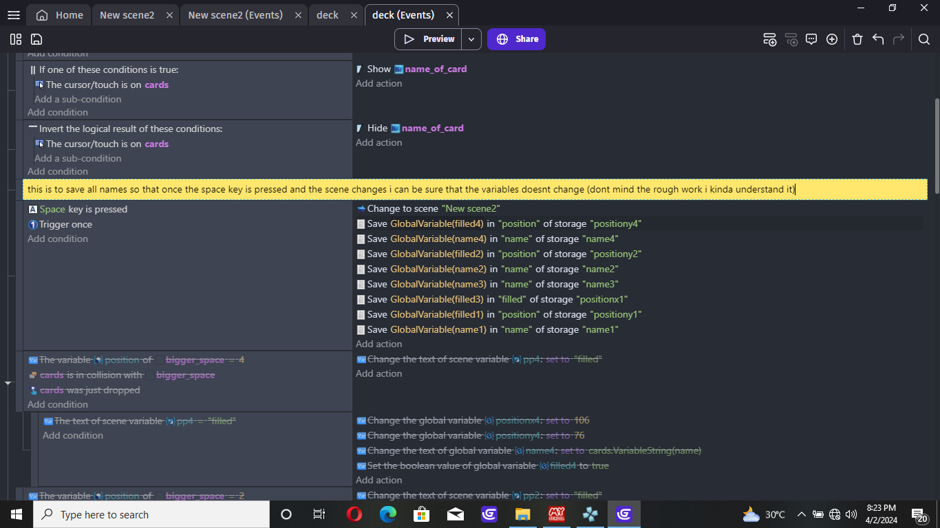
Task: Add a new empty event icon
Action: coord(770,39)
